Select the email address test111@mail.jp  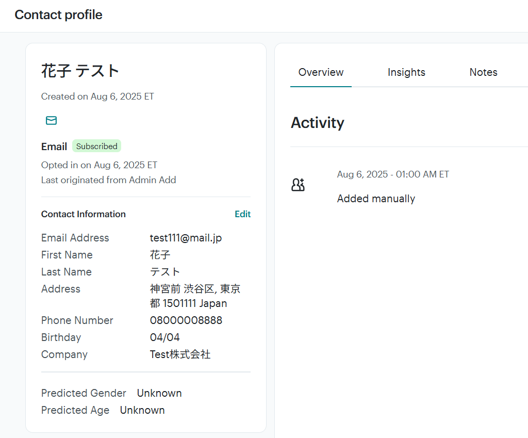(x=186, y=238)
